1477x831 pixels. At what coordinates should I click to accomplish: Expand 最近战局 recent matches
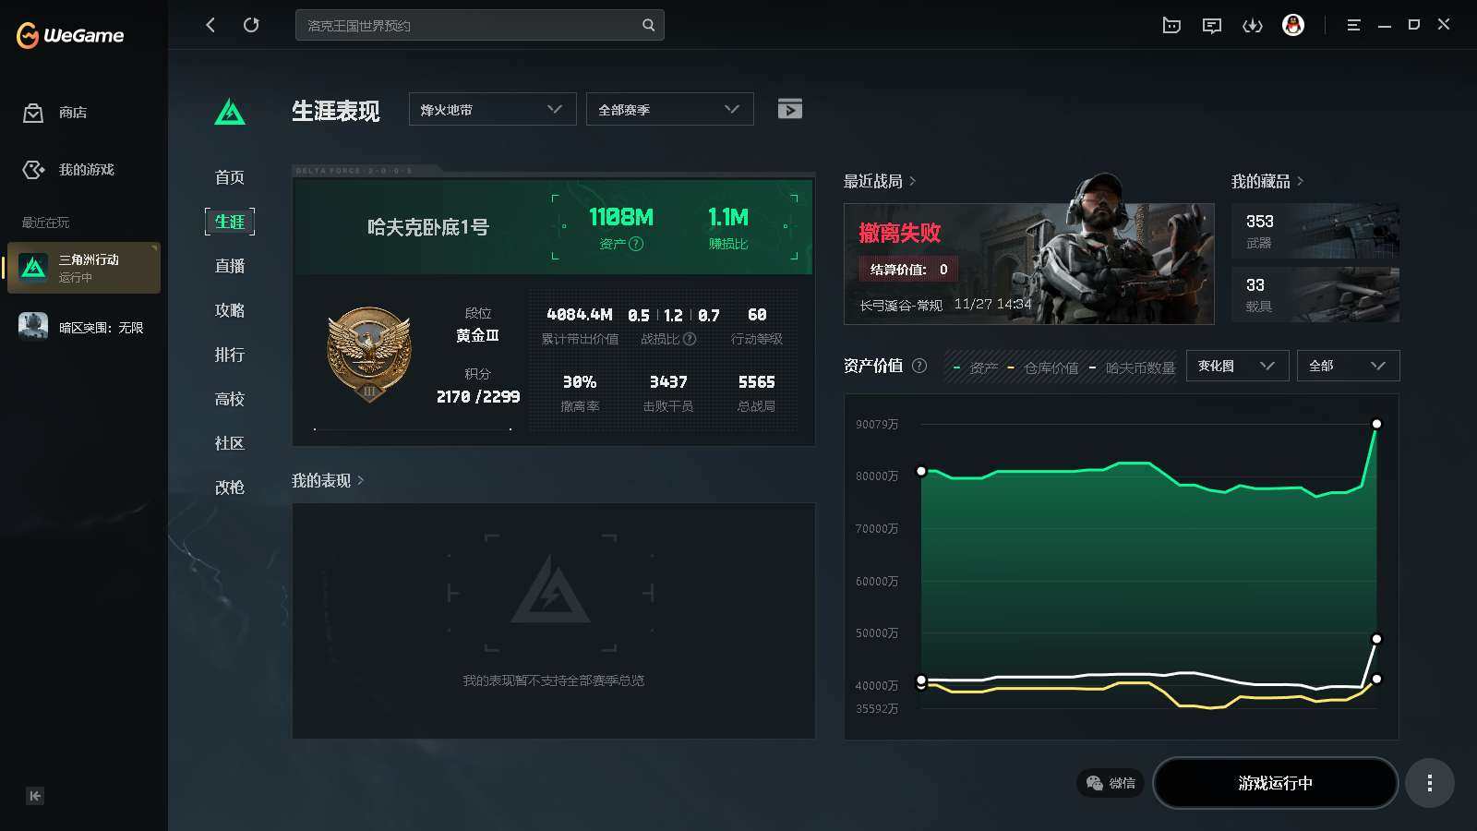click(880, 181)
